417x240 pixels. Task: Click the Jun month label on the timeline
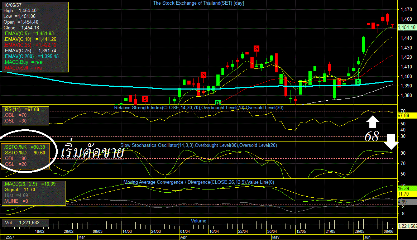[x=367, y=237]
